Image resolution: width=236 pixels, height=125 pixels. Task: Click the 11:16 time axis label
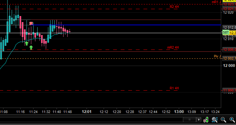point(20,112)
